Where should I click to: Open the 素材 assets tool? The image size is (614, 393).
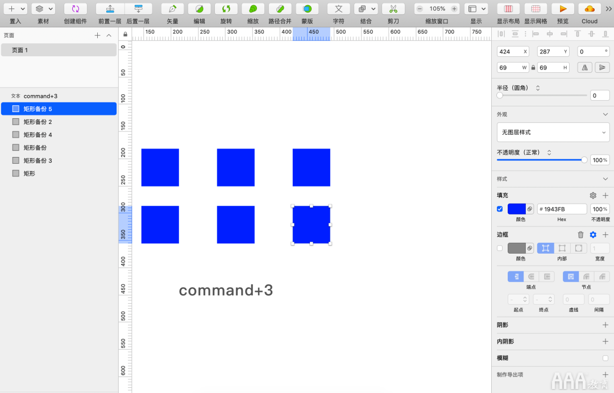click(x=39, y=9)
